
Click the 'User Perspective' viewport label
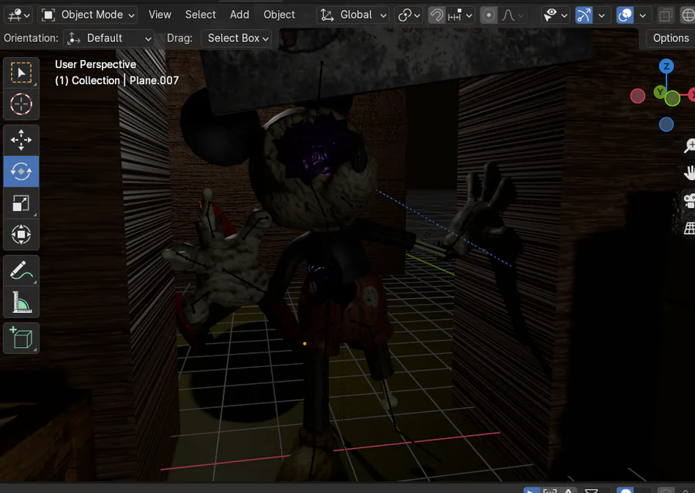coord(95,65)
